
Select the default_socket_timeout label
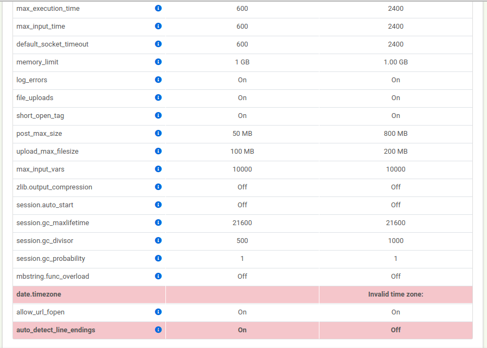tap(52, 44)
